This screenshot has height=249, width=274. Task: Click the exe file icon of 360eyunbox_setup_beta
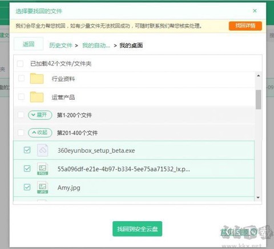click(43, 150)
